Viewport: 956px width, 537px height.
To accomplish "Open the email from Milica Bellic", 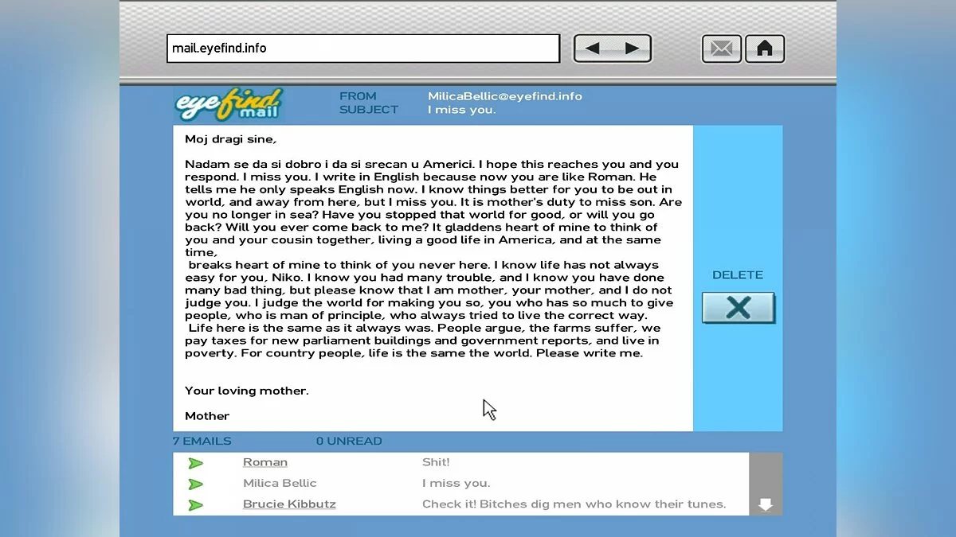I will 280,483.
